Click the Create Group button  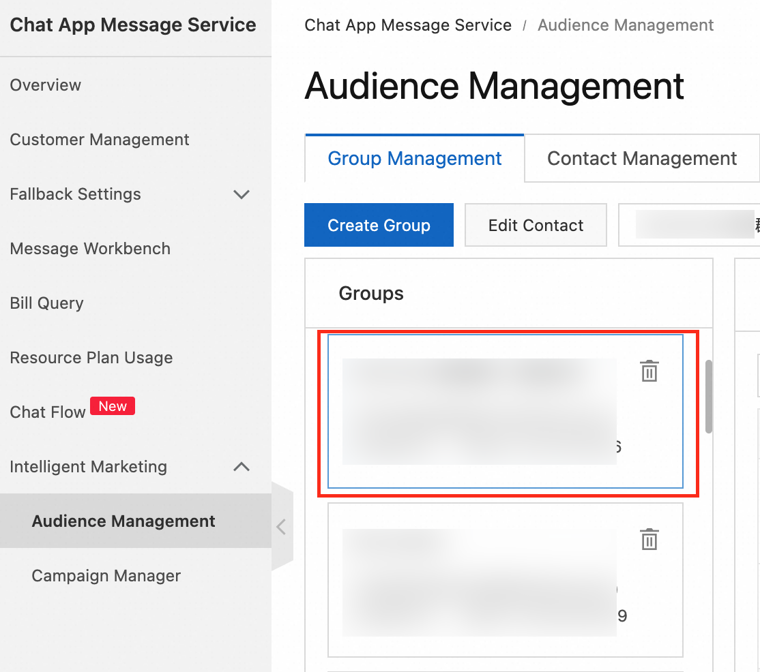379,226
